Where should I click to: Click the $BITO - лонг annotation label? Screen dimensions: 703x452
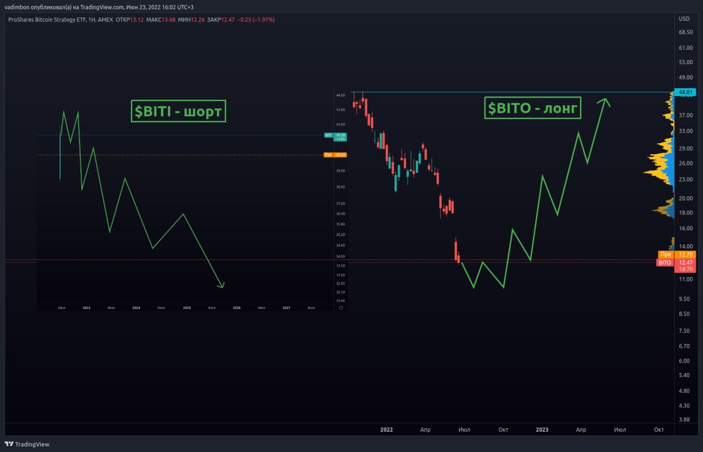coord(533,108)
